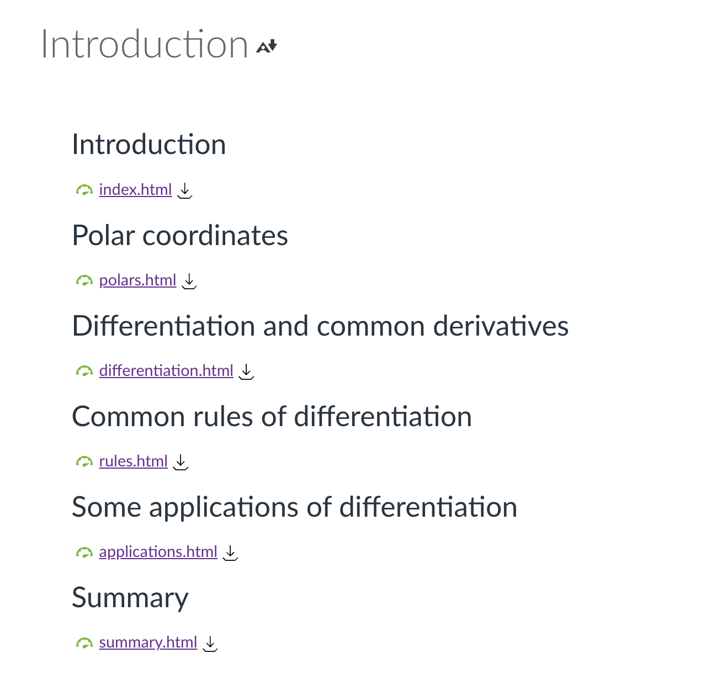
Task: Click the download icon for applications.html
Action: tap(230, 553)
